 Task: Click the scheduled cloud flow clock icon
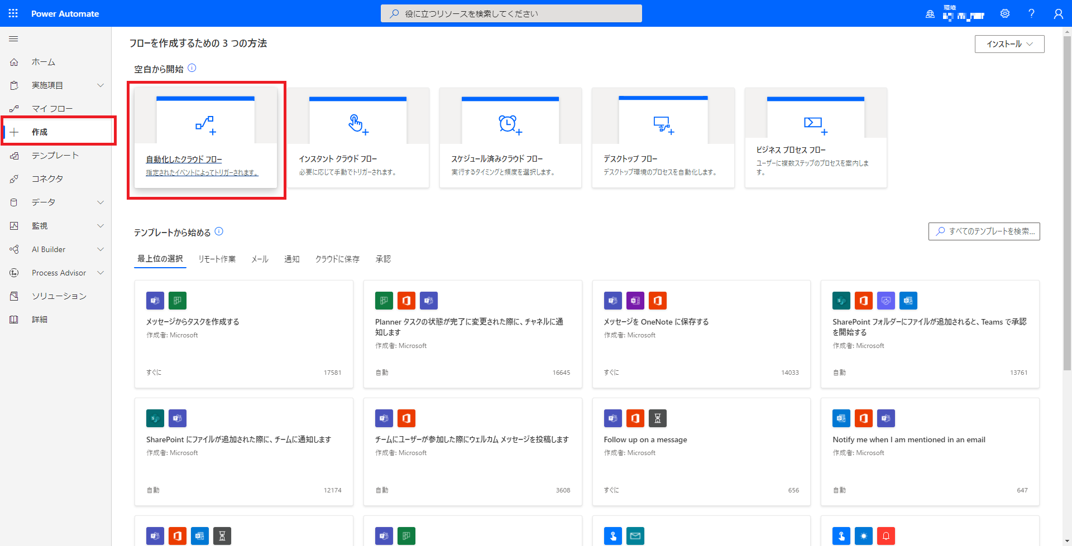(510, 124)
